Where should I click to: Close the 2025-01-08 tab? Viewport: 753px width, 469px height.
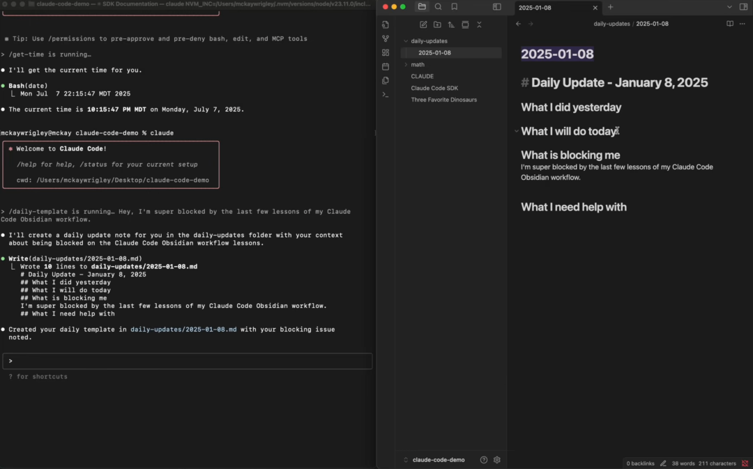pyautogui.click(x=595, y=8)
